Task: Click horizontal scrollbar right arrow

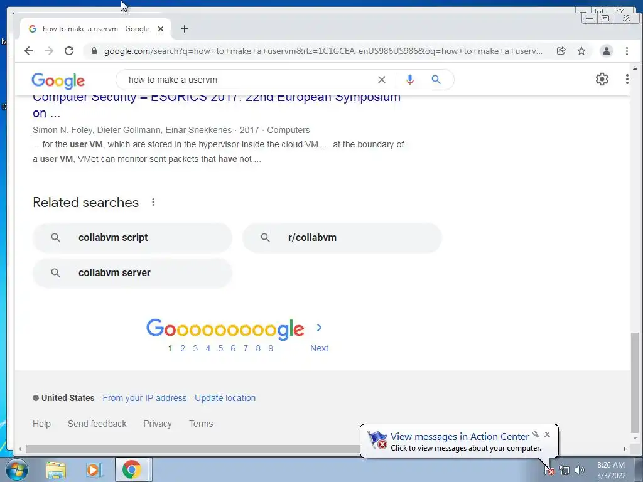Action: click(625, 449)
